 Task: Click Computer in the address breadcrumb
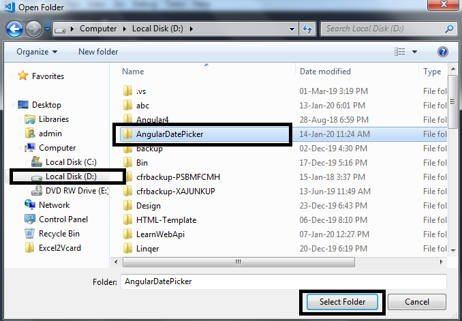coord(98,29)
